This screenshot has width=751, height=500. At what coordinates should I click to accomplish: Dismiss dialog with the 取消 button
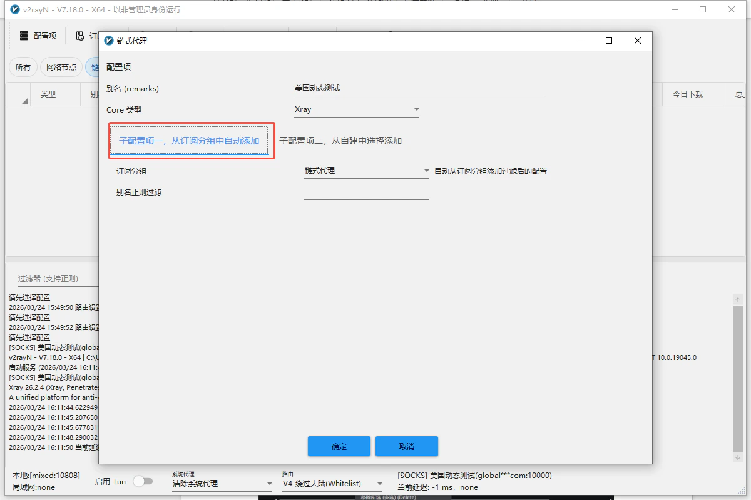407,446
